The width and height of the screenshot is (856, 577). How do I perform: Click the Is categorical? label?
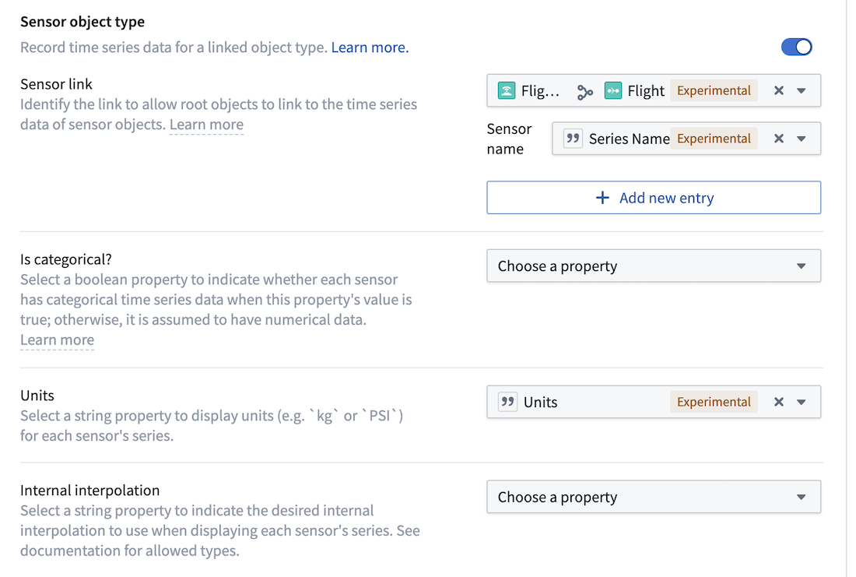coord(66,259)
